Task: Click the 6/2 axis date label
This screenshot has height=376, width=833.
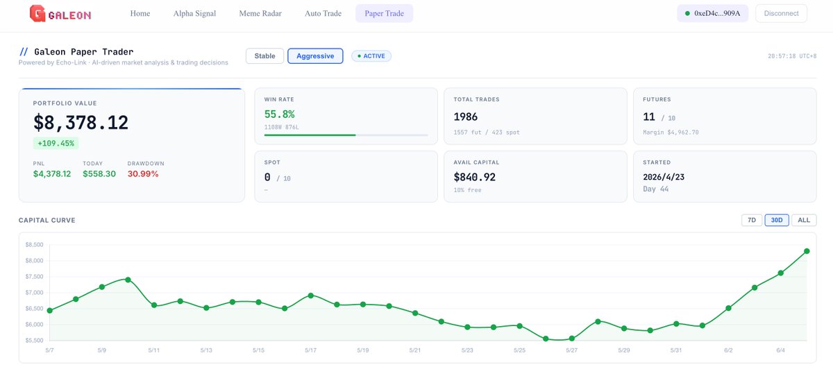Action: (x=728, y=350)
